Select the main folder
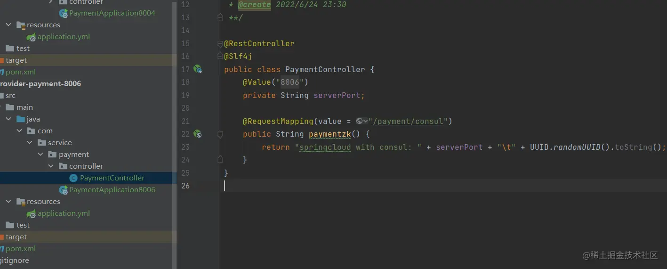 24,107
